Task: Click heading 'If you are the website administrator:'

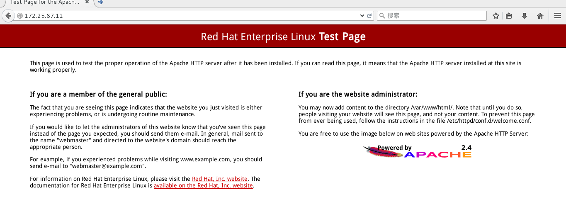Action: tap(358, 94)
